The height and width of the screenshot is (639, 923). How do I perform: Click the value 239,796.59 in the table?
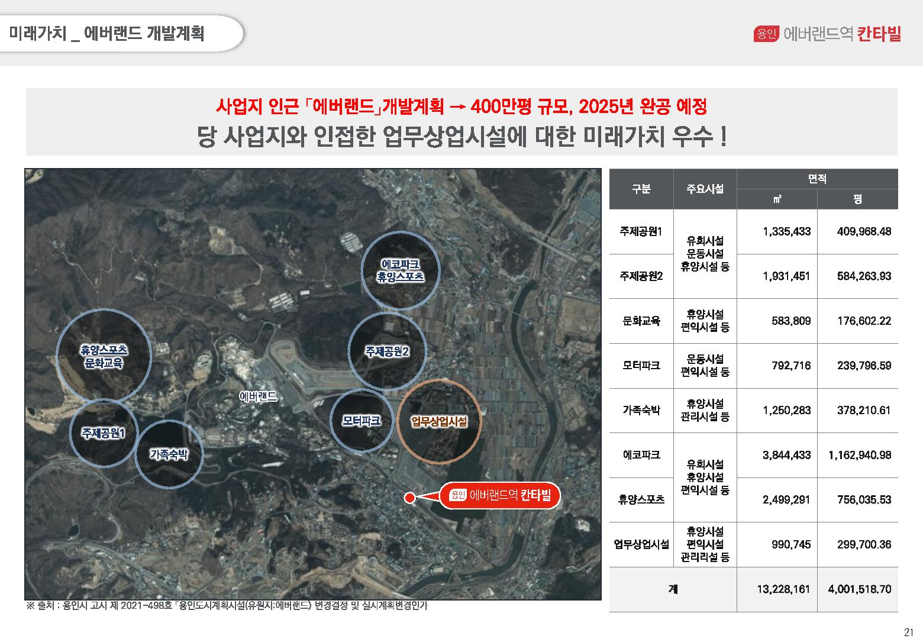tap(864, 365)
